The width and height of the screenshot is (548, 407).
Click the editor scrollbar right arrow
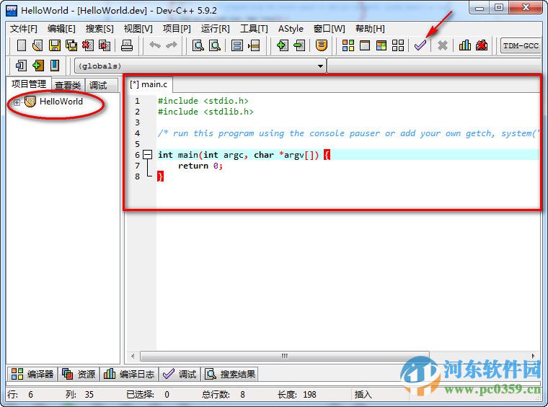533,356
